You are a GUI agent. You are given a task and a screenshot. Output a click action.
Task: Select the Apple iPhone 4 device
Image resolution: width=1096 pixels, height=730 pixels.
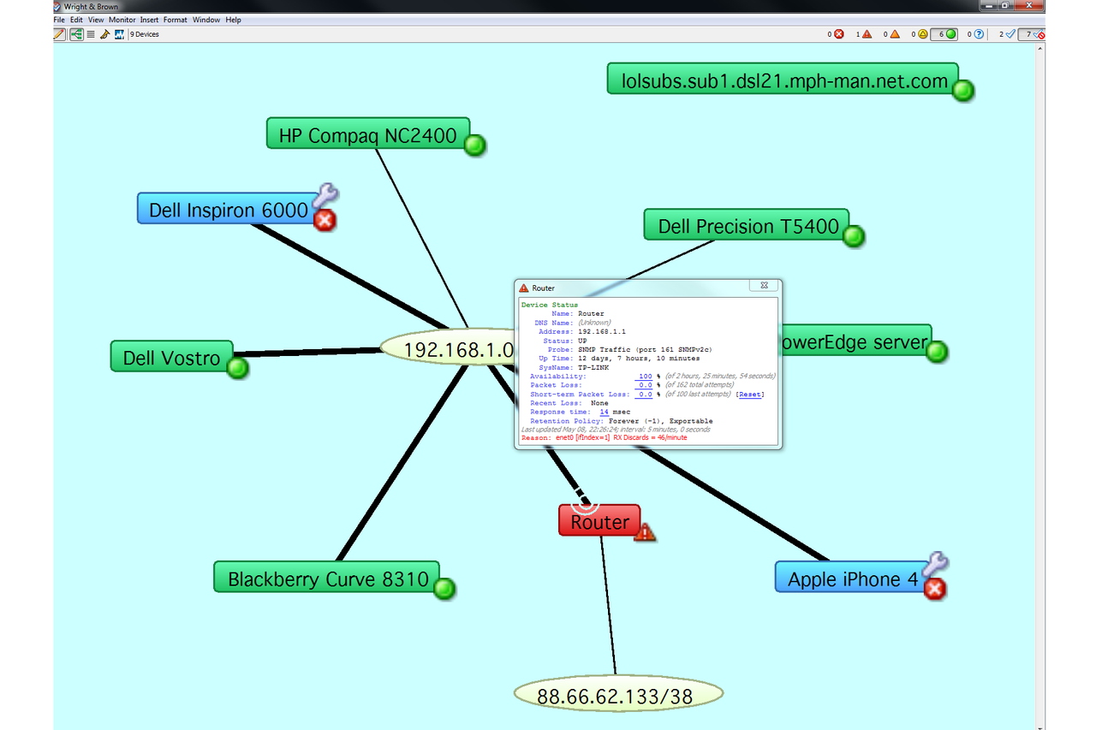pyautogui.click(x=853, y=579)
